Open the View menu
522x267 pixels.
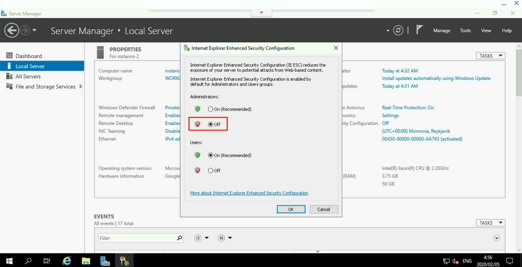coord(486,30)
